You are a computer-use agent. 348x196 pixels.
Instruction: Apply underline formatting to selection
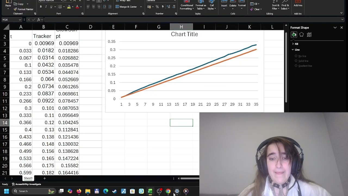[x=51, y=7]
